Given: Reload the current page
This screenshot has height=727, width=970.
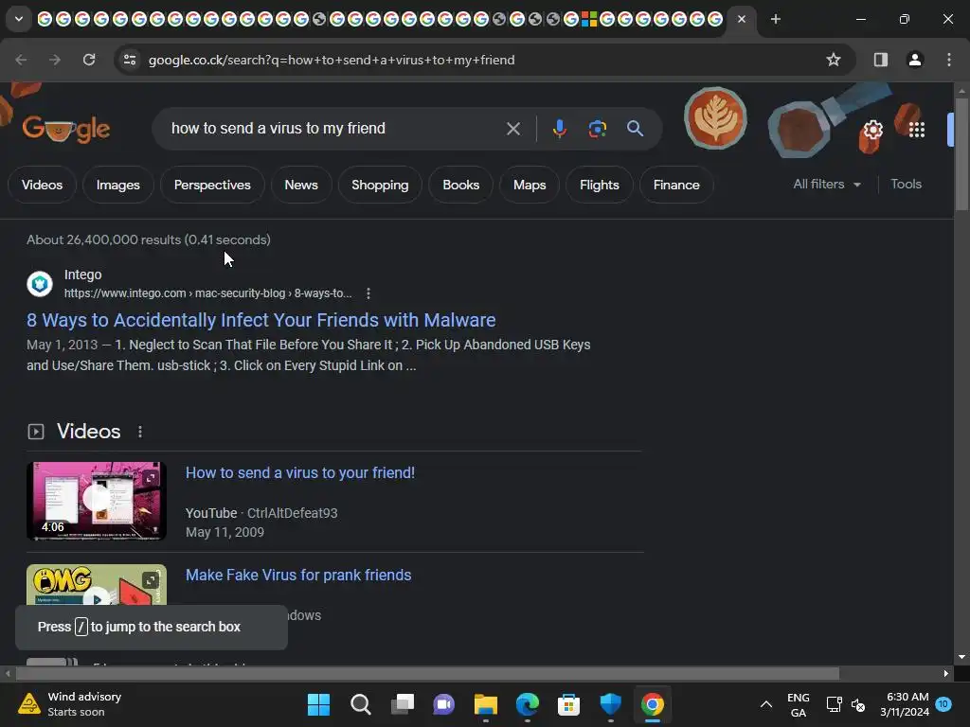Looking at the screenshot, I should pos(89,60).
